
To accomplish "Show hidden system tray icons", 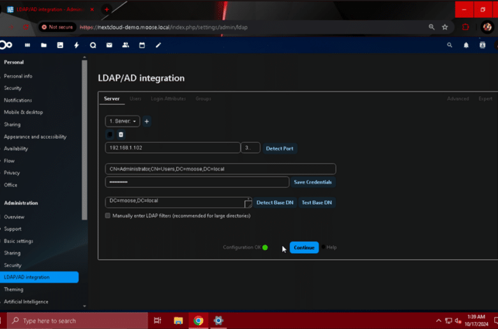I will (439, 321).
